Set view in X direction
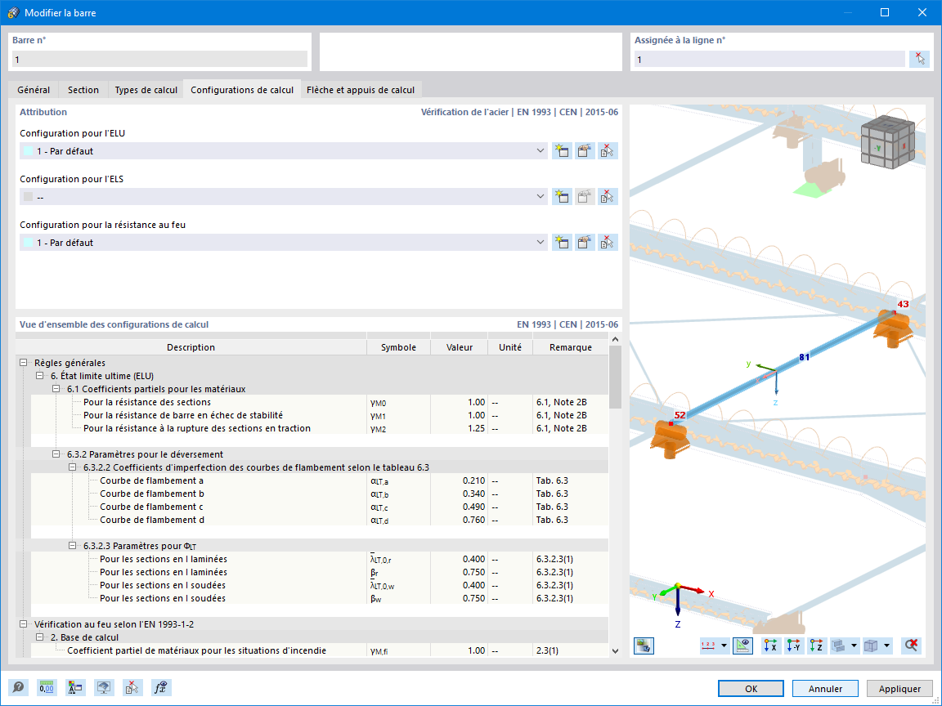942x706 pixels. (x=769, y=646)
